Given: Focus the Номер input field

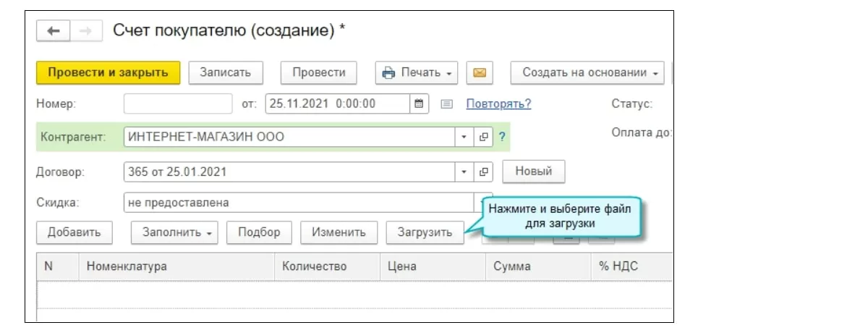Looking at the screenshot, I should tap(178, 104).
